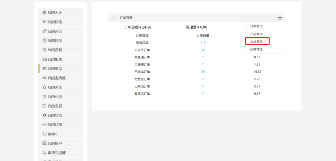This screenshot has height=161, width=336.
Task: Click the 订单管理 table column header
Action: [x=142, y=36]
